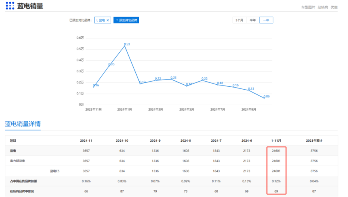Click the 0.23 chart data point

click(x=171, y=79)
